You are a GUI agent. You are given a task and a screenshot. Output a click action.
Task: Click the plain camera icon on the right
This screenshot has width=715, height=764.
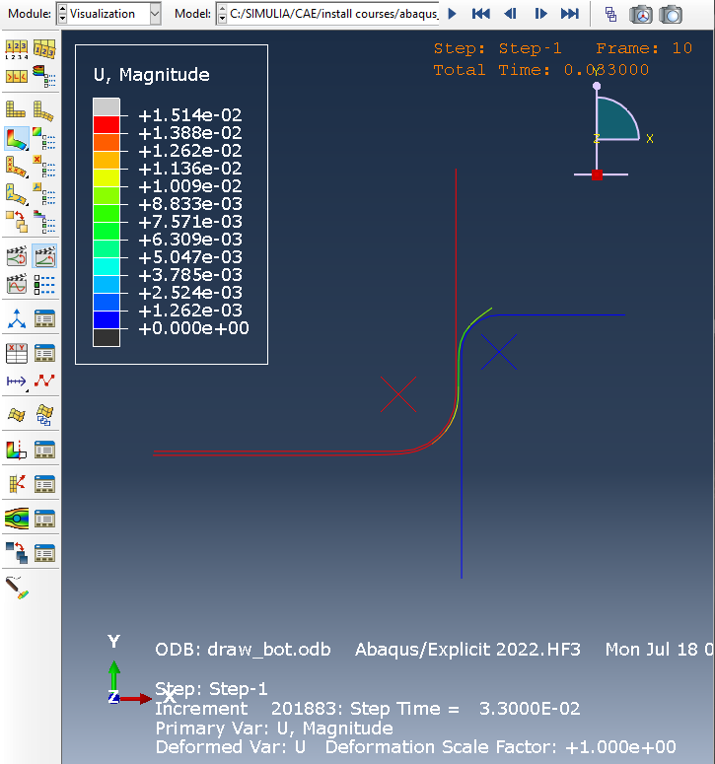pyautogui.click(x=671, y=14)
